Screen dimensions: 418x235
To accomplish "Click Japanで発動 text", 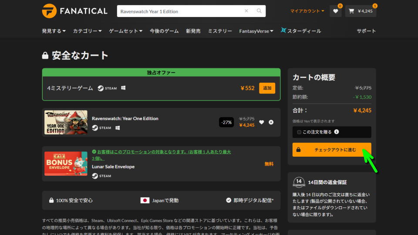I will click(x=165, y=200).
